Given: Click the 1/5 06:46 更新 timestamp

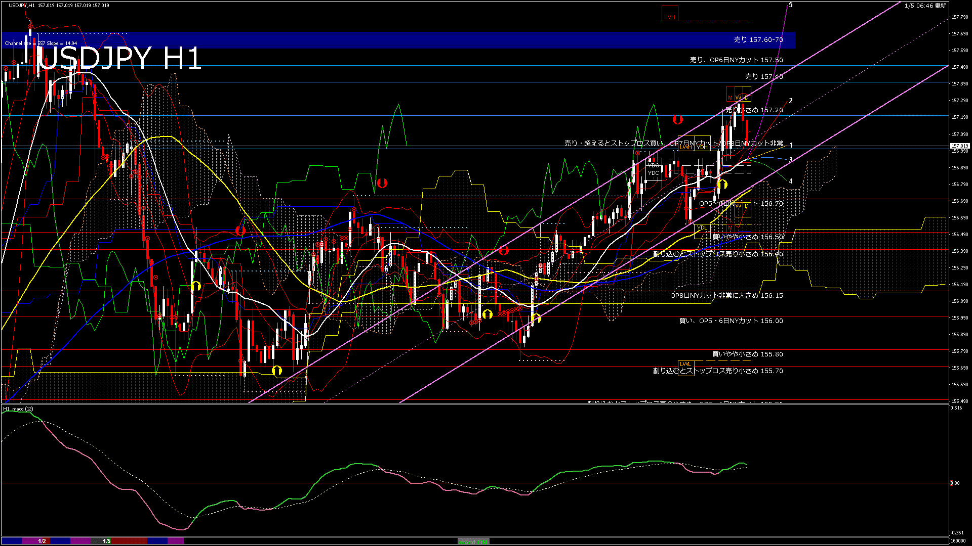Looking at the screenshot, I should coord(925,6).
